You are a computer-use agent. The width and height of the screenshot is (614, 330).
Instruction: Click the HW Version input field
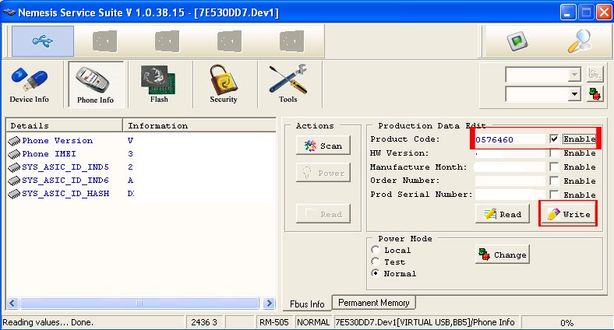[510, 153]
